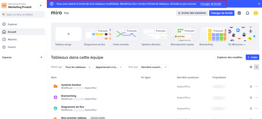262x119 pixels.
Task: Star the Système Kanban board
Action: 251,87
